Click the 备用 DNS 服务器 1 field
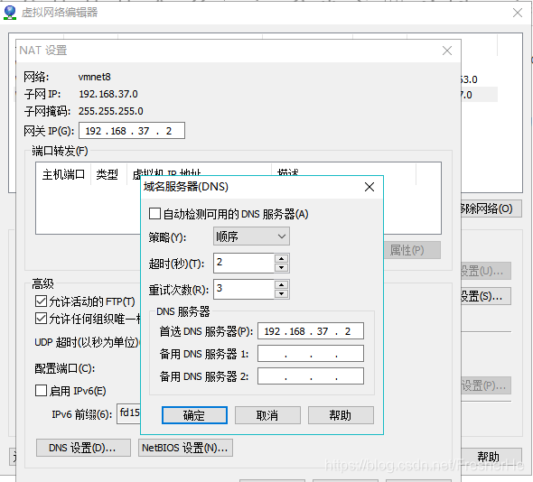The height and width of the screenshot is (482, 533). (x=311, y=354)
